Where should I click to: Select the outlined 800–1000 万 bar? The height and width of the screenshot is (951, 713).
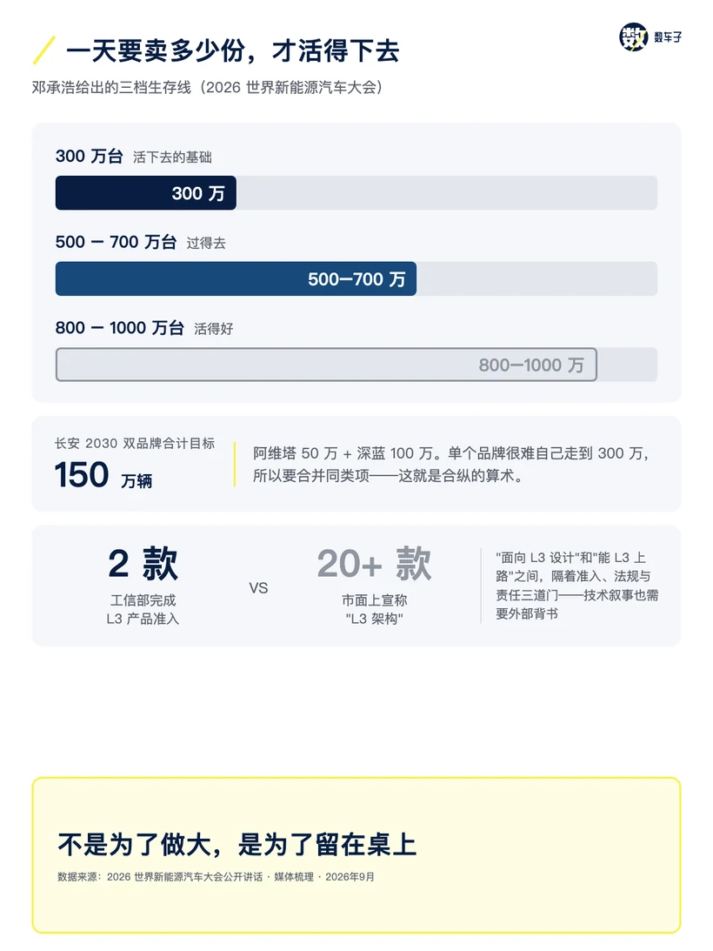[x=326, y=365]
